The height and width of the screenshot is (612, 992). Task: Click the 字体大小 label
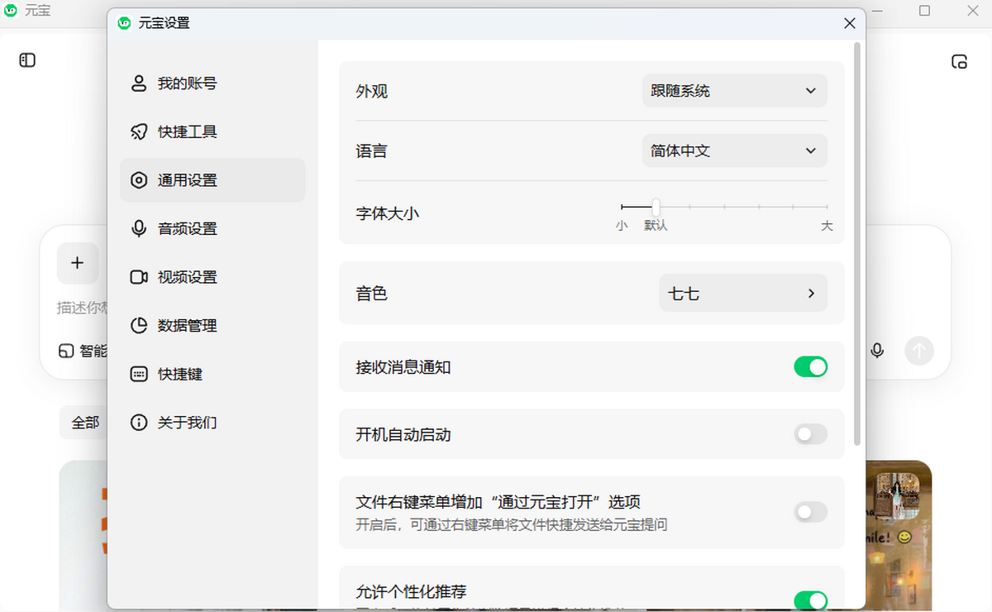click(388, 213)
